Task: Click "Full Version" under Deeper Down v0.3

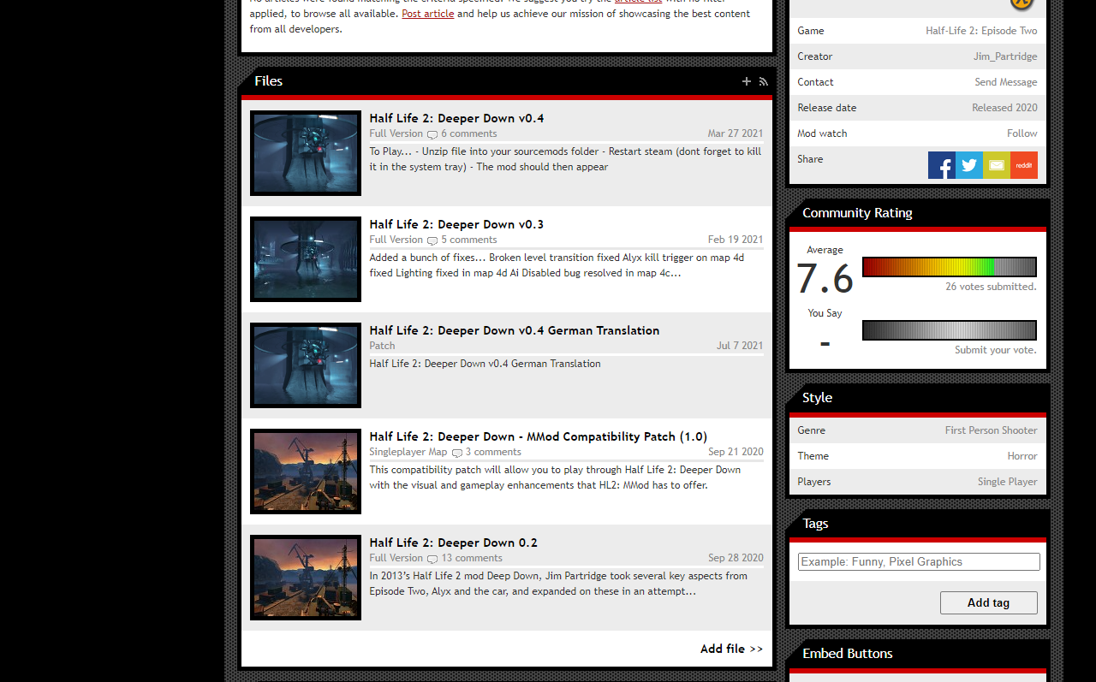Action: pos(396,240)
